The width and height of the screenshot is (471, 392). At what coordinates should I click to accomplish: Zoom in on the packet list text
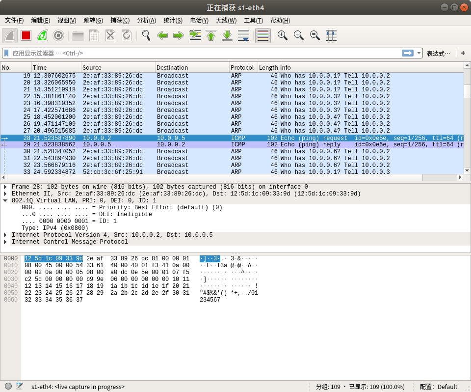click(x=283, y=35)
